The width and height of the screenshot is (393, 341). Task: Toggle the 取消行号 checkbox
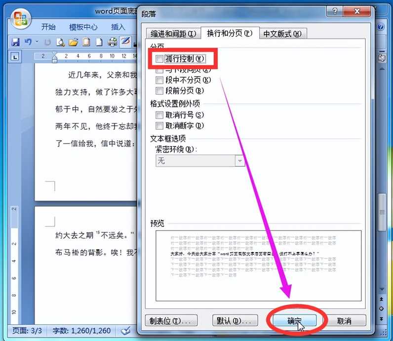coord(159,115)
